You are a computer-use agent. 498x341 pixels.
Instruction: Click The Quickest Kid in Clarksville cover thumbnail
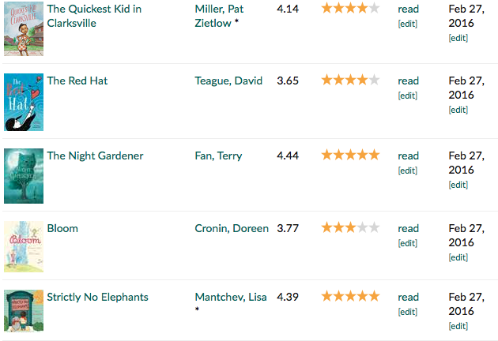(24, 29)
